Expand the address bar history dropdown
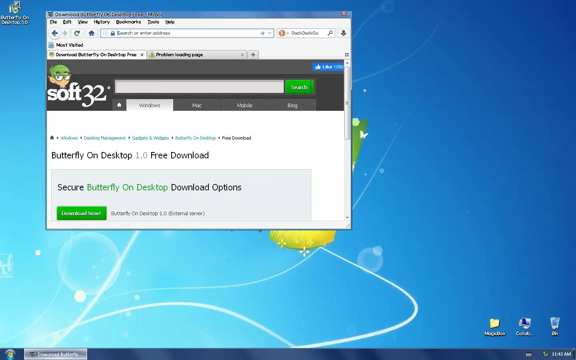Screen dimensions: 576x360 coord(270,33)
